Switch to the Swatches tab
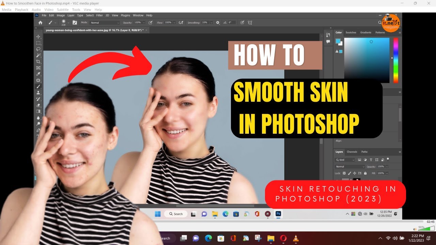 (x=351, y=33)
